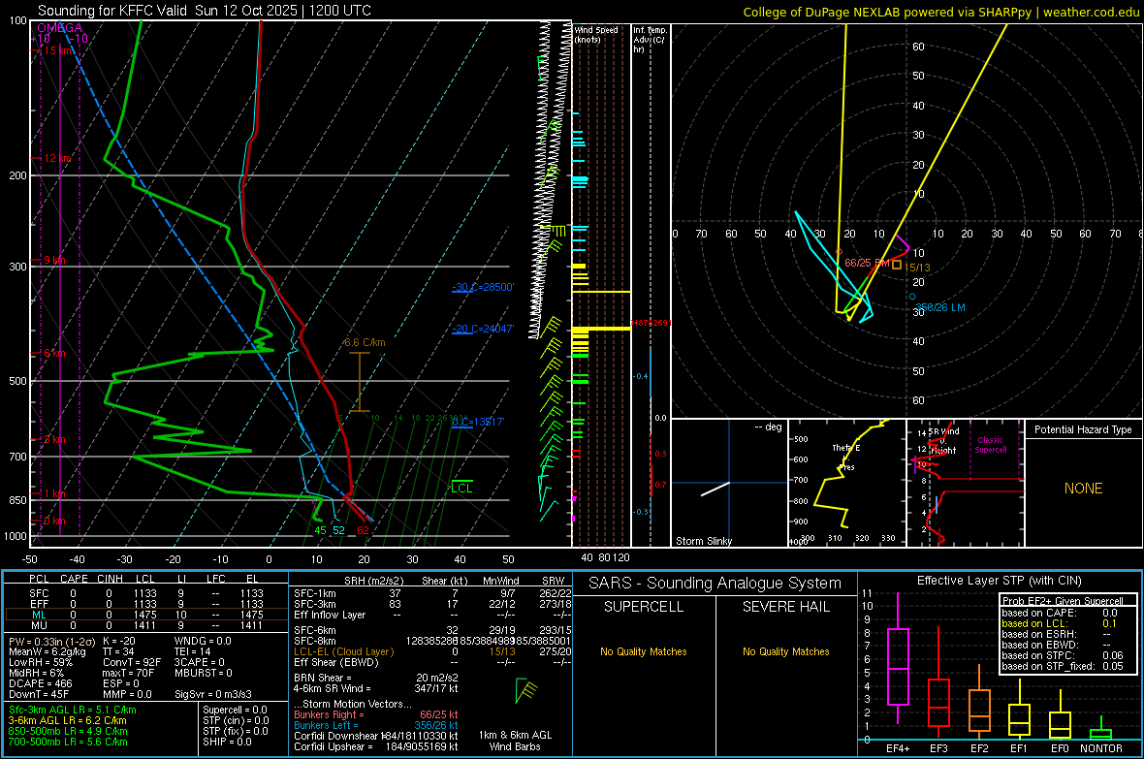Click the ConvT = 92F value
This screenshot has width=1144, height=759.
click(132, 662)
